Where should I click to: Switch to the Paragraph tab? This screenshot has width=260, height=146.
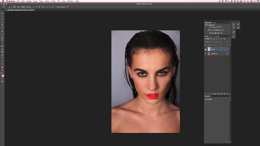tap(217, 36)
